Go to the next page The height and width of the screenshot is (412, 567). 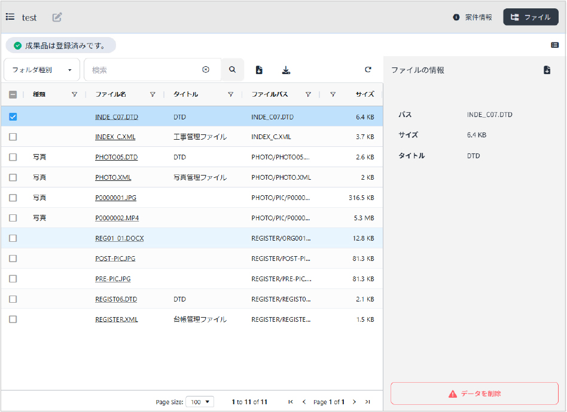pos(354,402)
